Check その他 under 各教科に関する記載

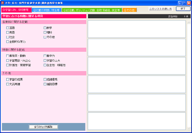pos(45,37)
